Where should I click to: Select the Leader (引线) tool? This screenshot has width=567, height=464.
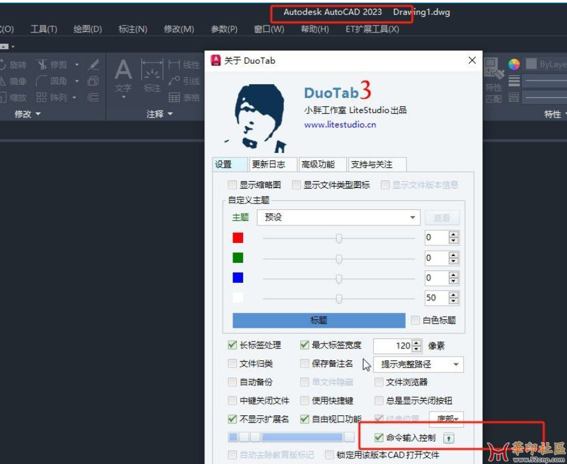(x=184, y=81)
